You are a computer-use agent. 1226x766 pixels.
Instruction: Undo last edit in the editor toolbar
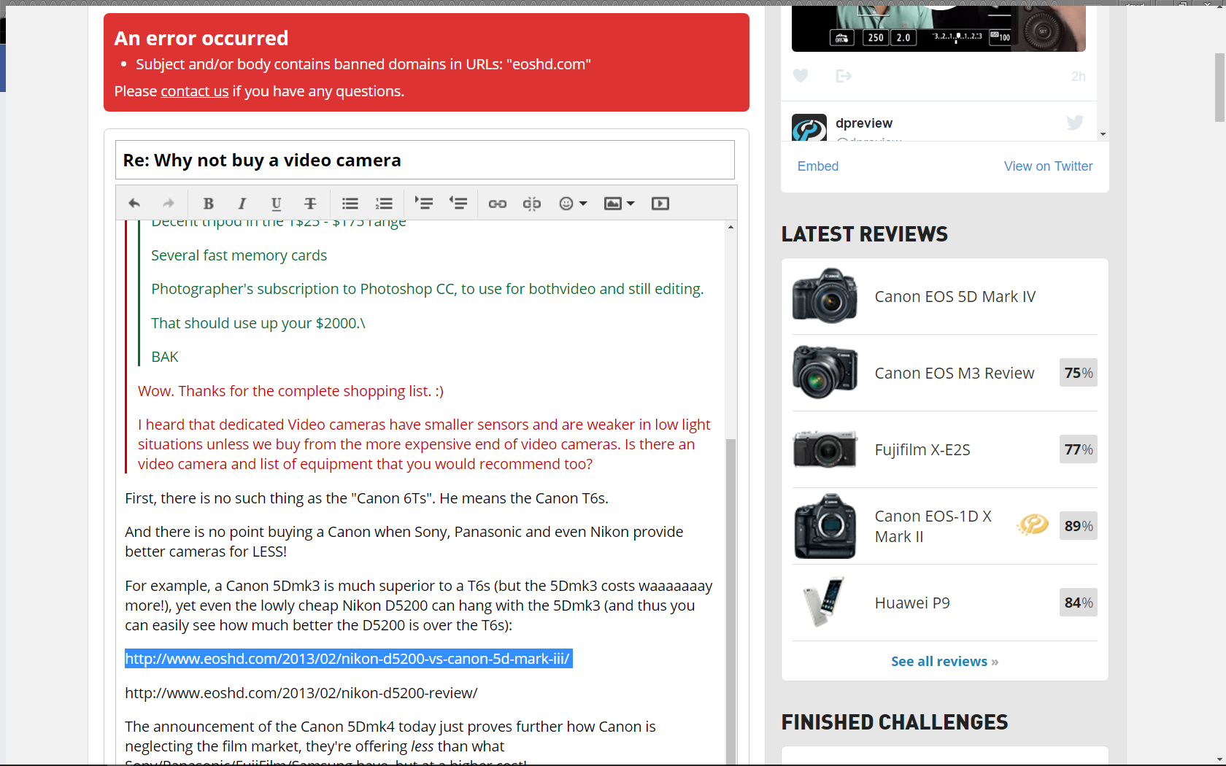coord(134,204)
